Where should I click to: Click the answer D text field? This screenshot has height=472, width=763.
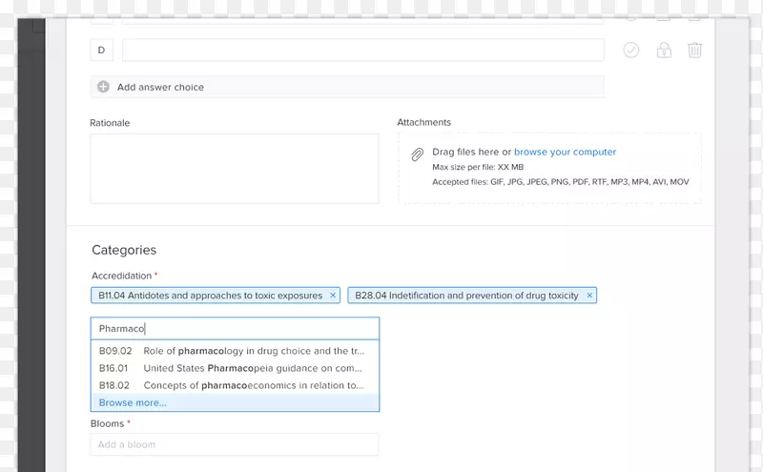click(362, 51)
